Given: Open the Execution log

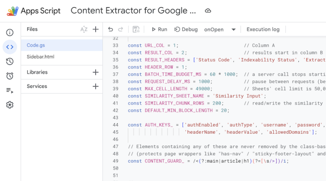Looking at the screenshot, I should tap(263, 30).
